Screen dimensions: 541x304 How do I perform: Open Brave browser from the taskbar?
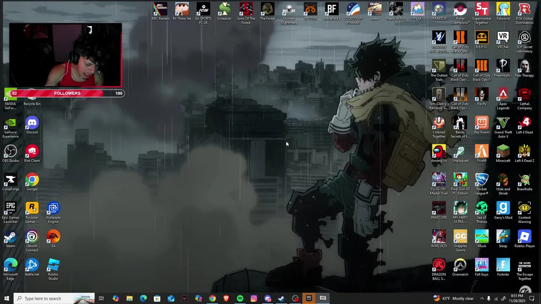tap(226, 299)
